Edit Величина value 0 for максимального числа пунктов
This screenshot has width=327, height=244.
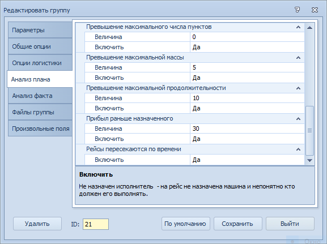point(247,37)
